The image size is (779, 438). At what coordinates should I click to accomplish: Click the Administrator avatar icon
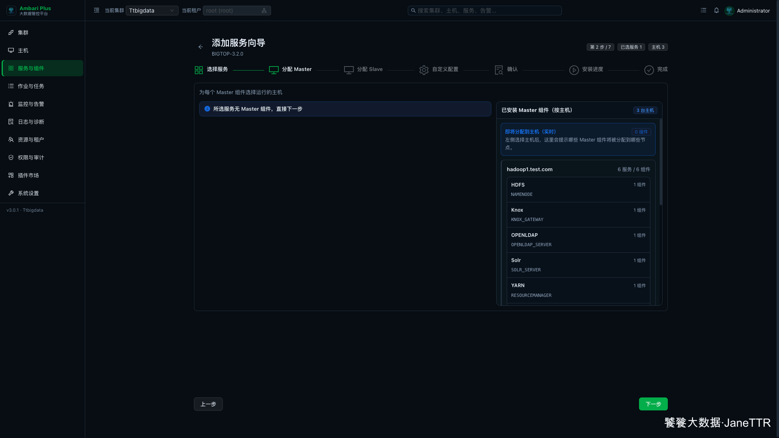[730, 11]
